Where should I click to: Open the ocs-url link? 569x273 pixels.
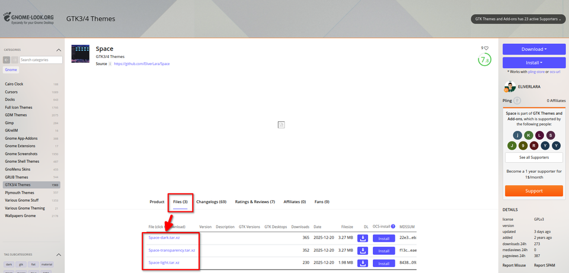point(555,72)
